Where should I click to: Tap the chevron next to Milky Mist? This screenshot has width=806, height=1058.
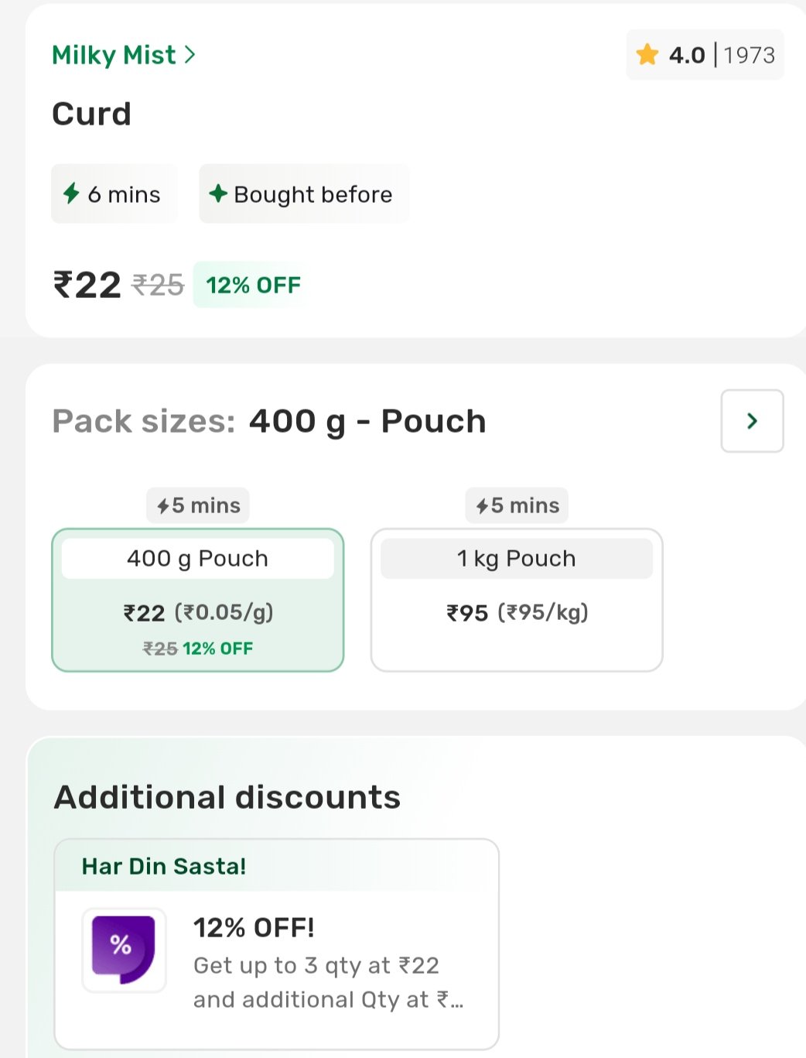pyautogui.click(x=190, y=55)
